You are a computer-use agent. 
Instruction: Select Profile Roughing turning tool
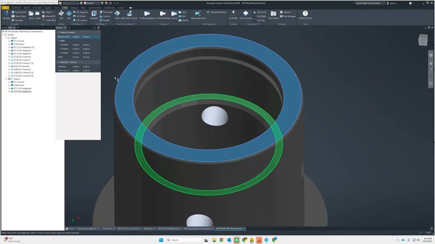click(147, 15)
